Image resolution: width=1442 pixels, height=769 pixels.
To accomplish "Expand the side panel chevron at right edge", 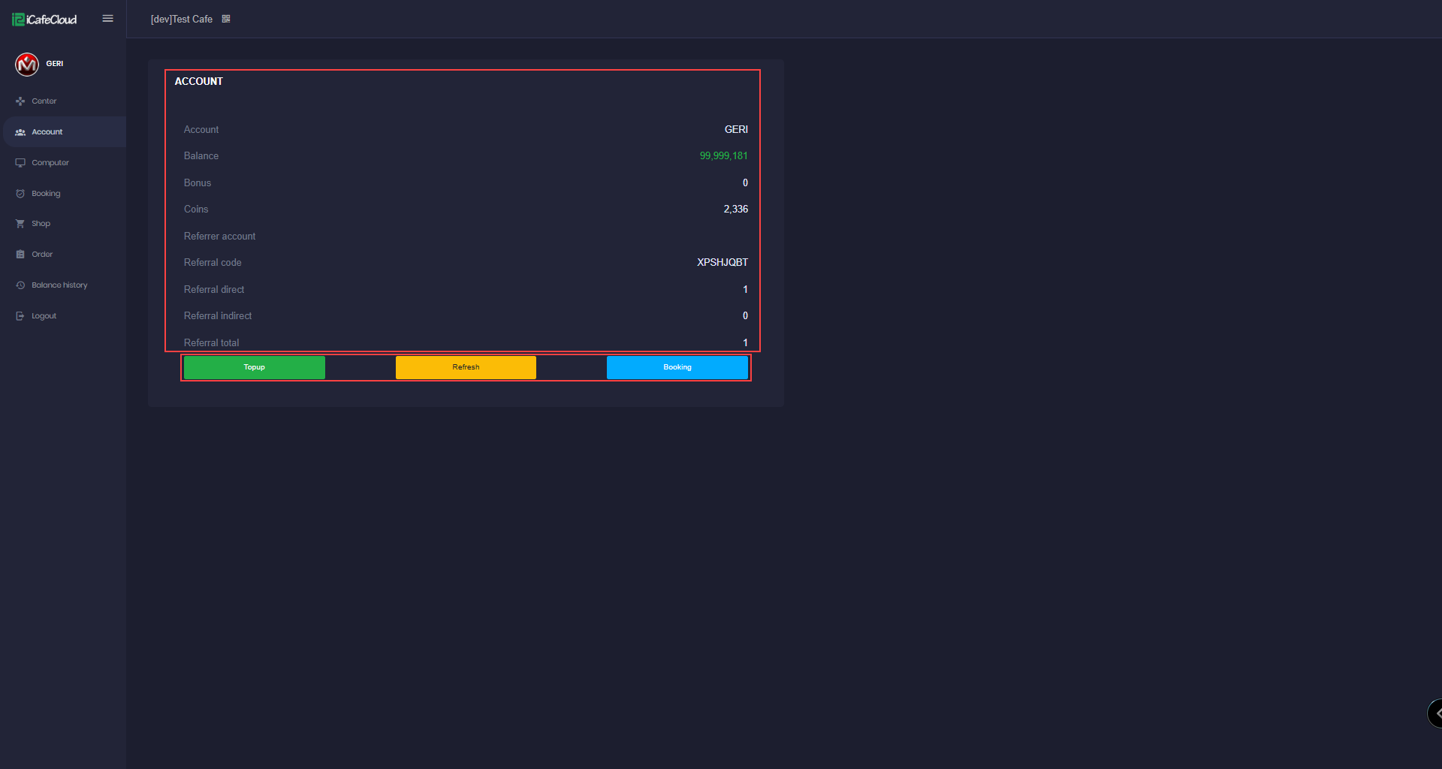I will click(1435, 713).
